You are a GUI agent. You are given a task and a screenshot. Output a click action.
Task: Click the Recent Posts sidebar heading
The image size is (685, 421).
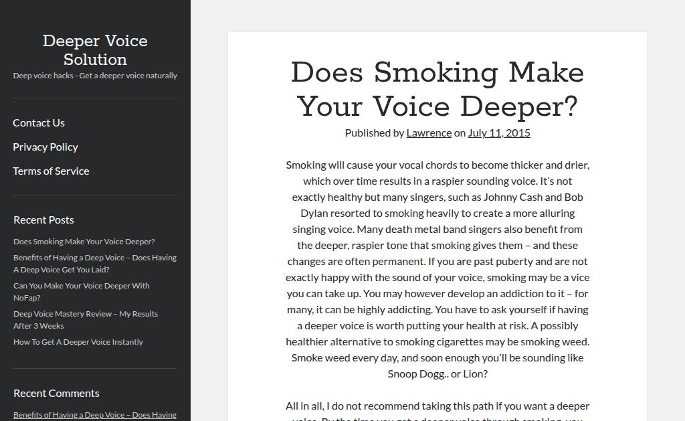point(43,220)
